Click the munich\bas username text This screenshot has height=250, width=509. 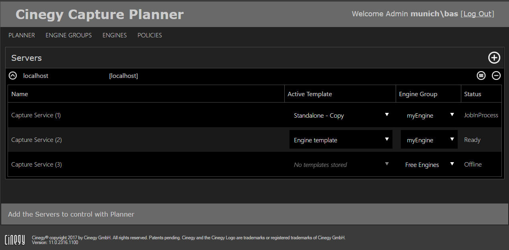[434, 14]
